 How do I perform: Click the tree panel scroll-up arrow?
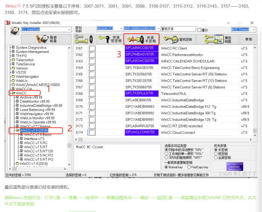[x=69, y=48]
